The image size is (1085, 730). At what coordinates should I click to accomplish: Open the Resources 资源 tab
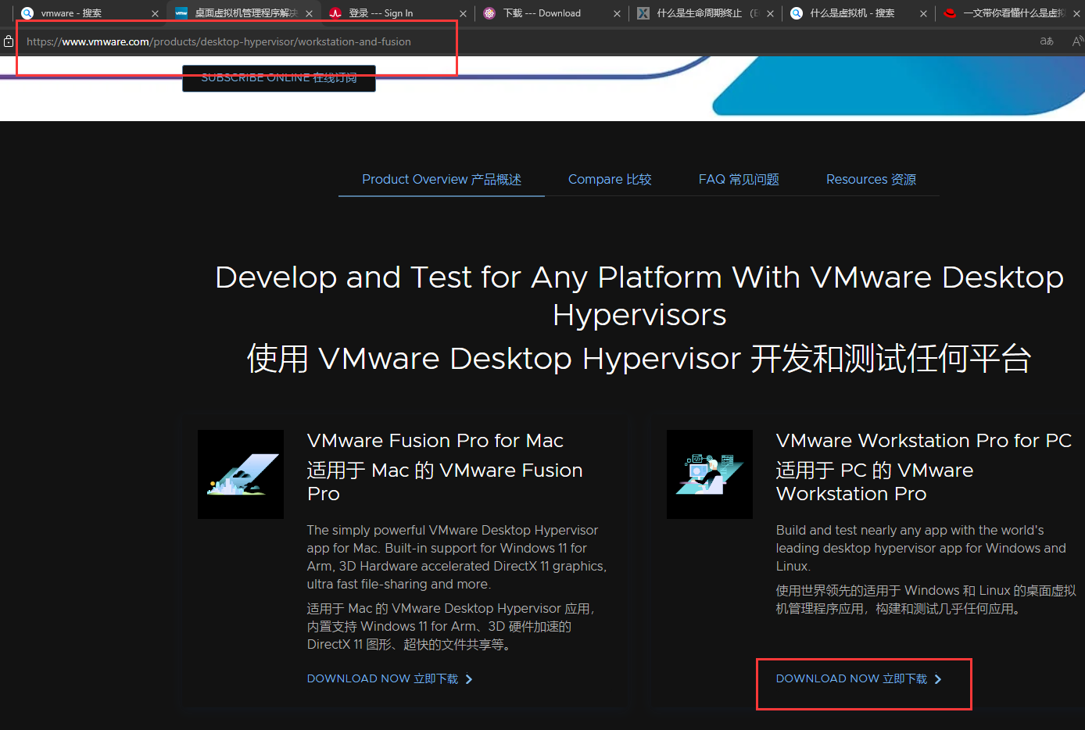pyautogui.click(x=871, y=180)
